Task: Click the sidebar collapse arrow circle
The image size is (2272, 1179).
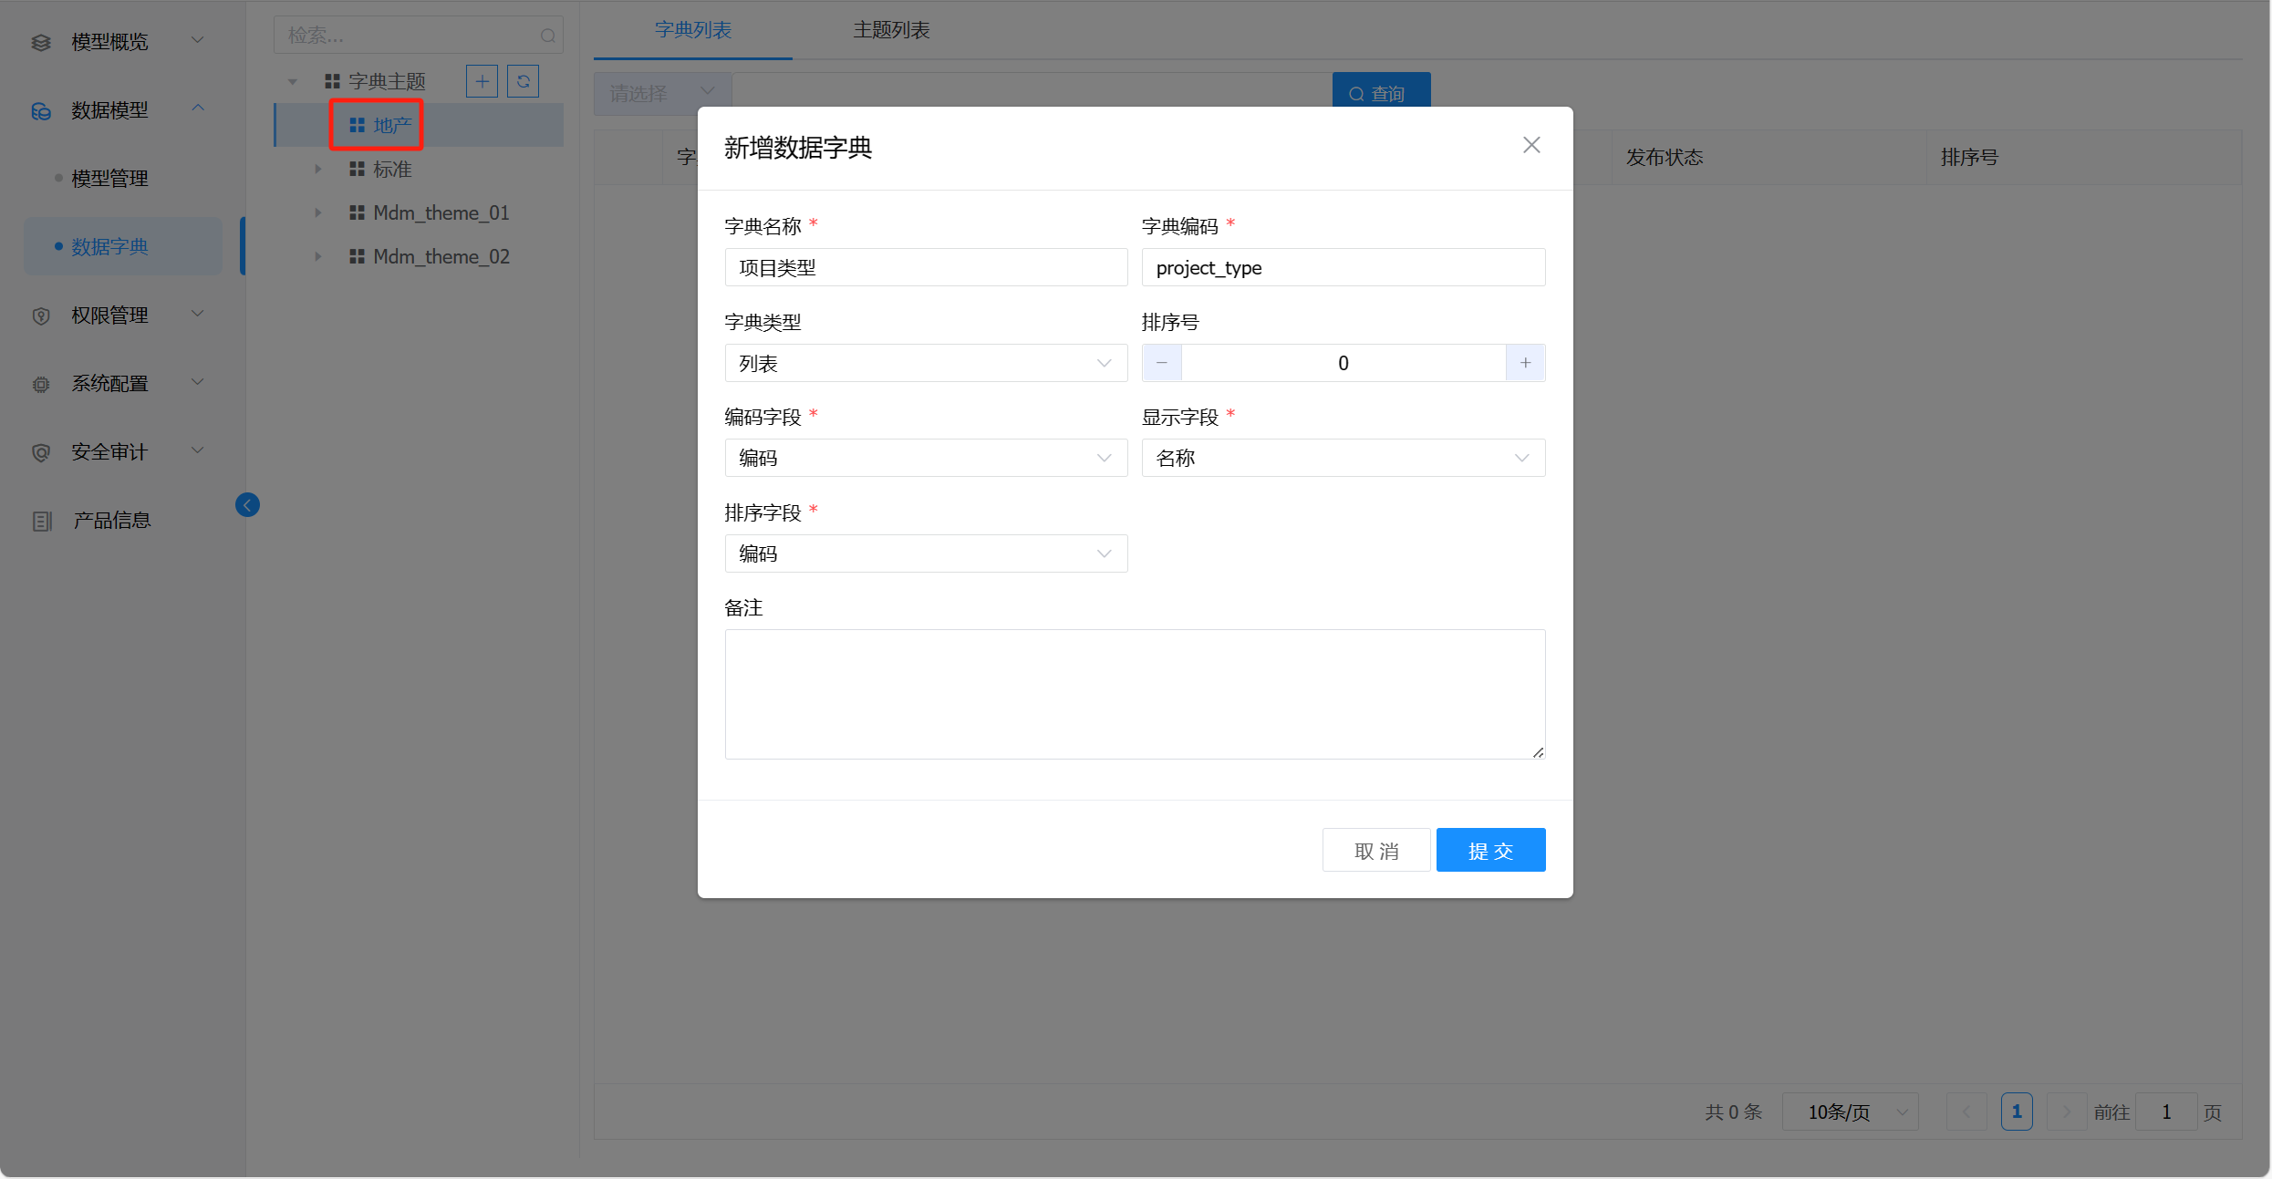Action: 247,505
